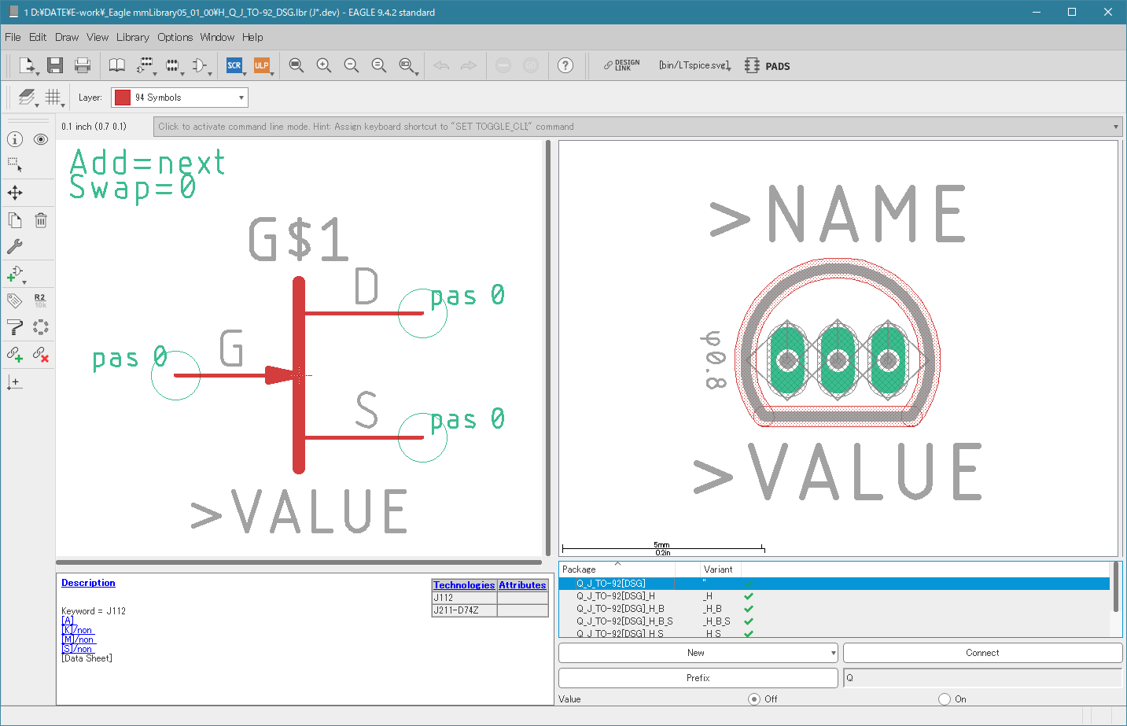Click the ULP user program icon

(x=262, y=65)
